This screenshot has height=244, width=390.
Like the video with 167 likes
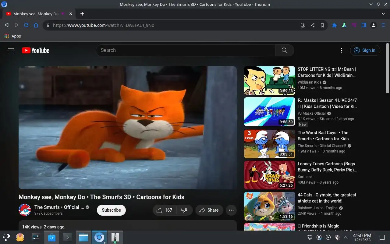[x=164, y=210]
